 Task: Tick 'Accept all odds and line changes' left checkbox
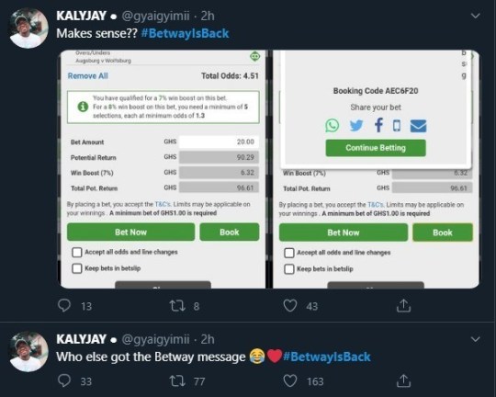coord(77,253)
